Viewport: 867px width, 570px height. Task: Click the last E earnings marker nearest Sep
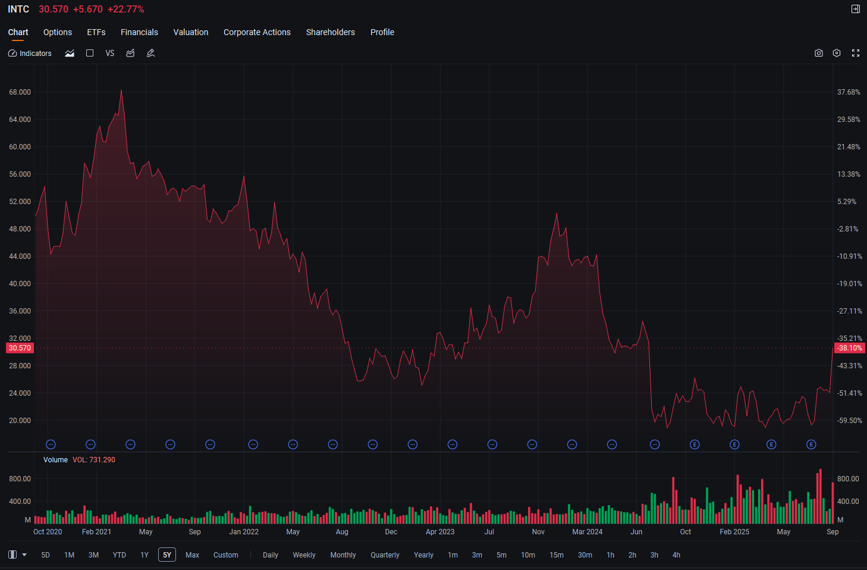811,444
